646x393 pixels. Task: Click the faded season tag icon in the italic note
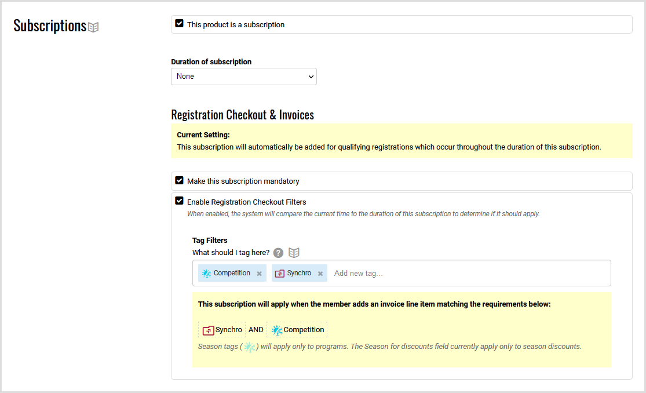249,347
